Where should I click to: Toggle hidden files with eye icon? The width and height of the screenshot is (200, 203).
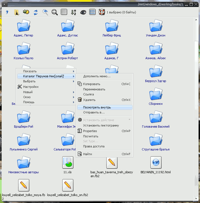click(x=83, y=12)
